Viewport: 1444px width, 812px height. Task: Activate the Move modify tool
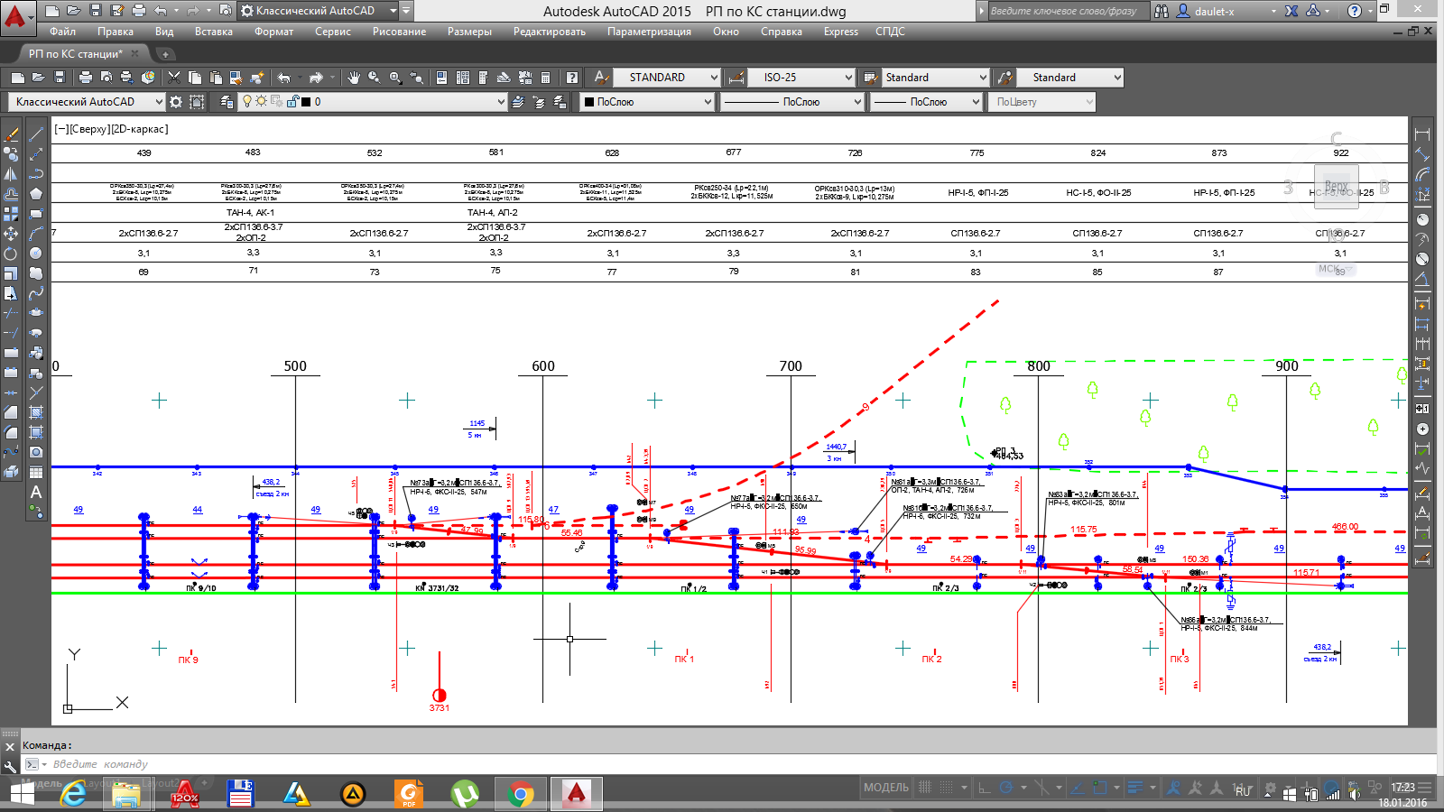pyautogui.click(x=11, y=234)
